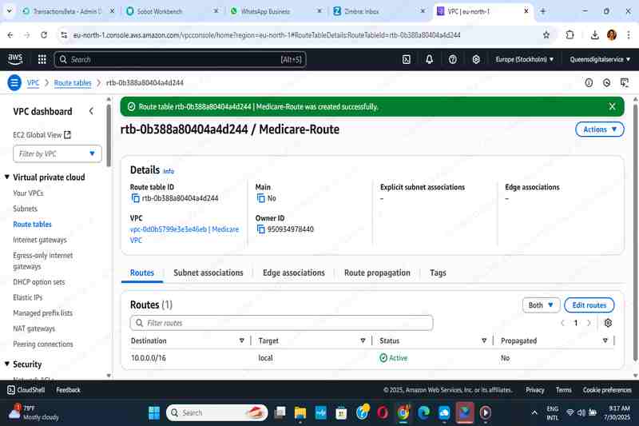Sort by the Destination column arrow
639x426 pixels.
coord(242,340)
